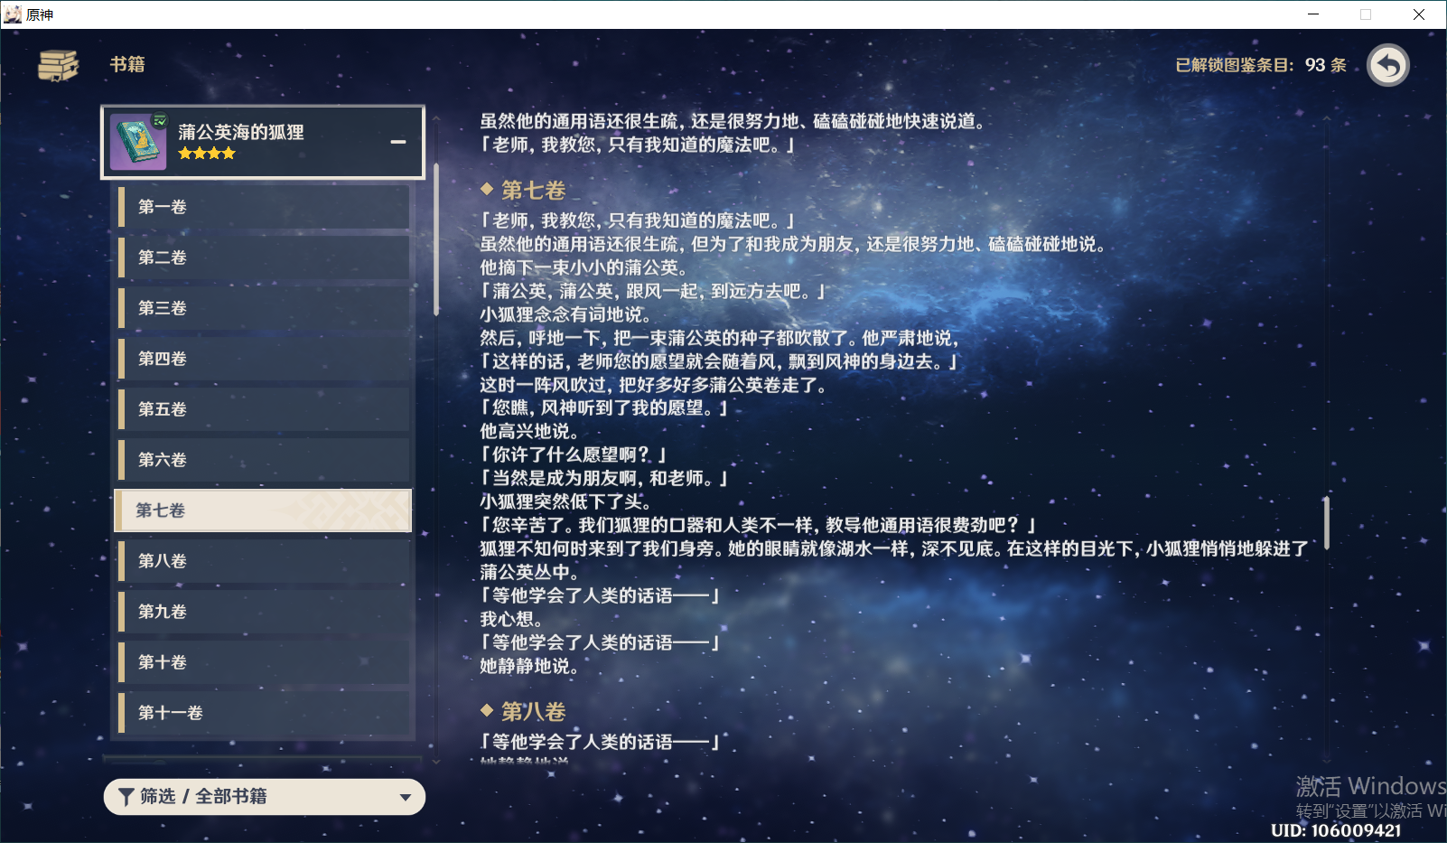This screenshot has width=1447, height=843.
Task: Select volume 第十一卷
Action: click(x=264, y=713)
